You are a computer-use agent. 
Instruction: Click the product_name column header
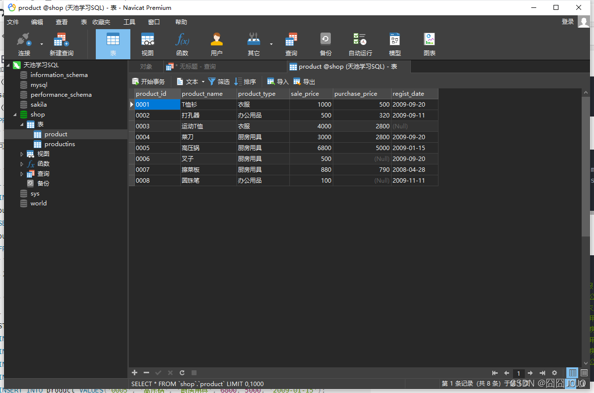[208, 94]
